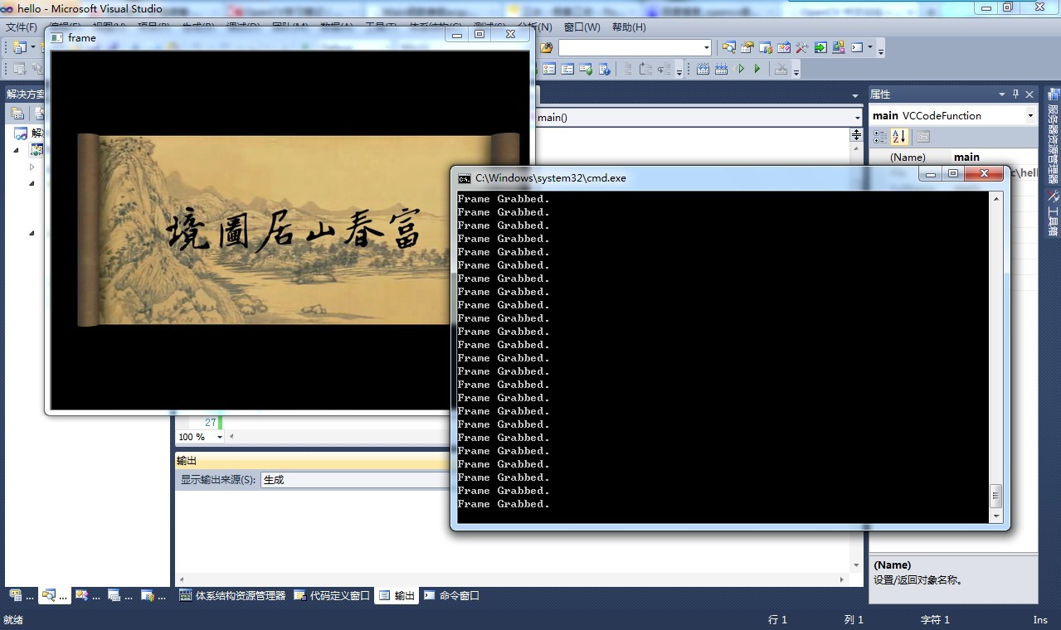This screenshot has height=630, width=1061.
Task: Click the outlined Start Without Debugging icon
Action: [741, 69]
